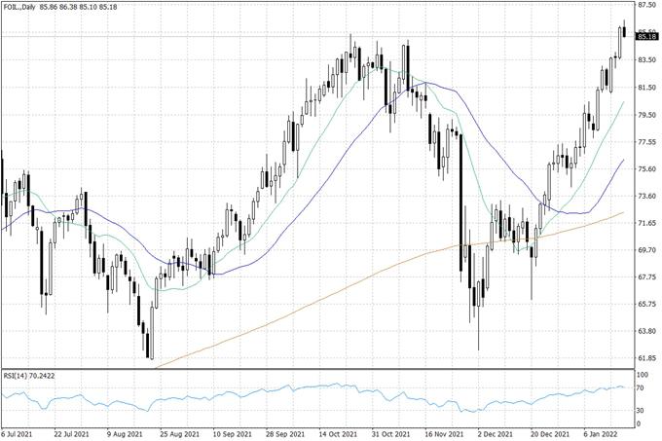
Task: Select the 25 Aug 2021 date label
Action: pyautogui.click(x=179, y=434)
